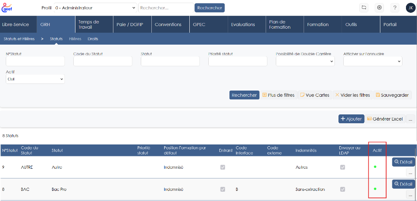The width and height of the screenshot is (417, 201).
Task: Switch to Vue Cartes
Action: tap(315, 95)
